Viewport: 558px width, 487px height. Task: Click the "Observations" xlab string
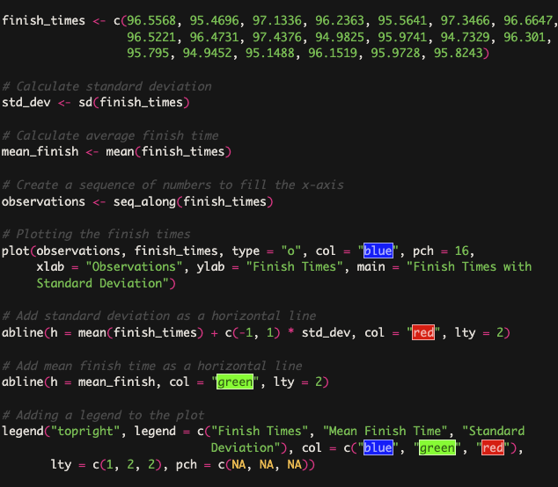pyautogui.click(x=134, y=266)
